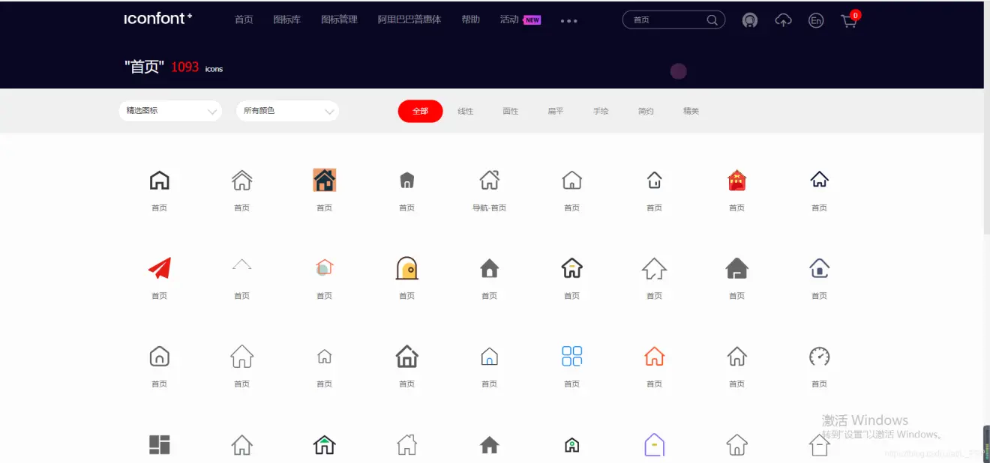Pick the 导航-首页 house icon

click(489, 180)
